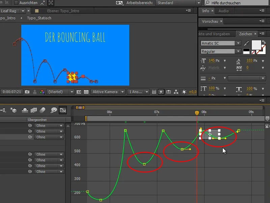Click the current time indicator marker
This screenshot has height=203, width=270.
tap(197, 113)
